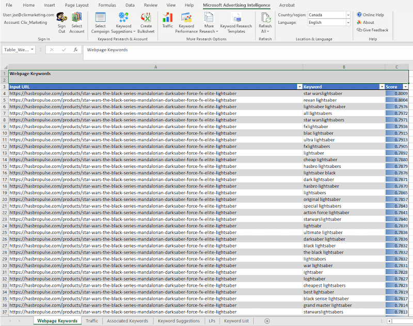413x326 pixels.
Task: Select row 10 header
Action: click(5, 133)
